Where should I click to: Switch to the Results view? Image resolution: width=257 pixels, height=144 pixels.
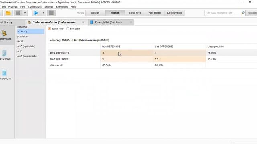[x=115, y=13]
